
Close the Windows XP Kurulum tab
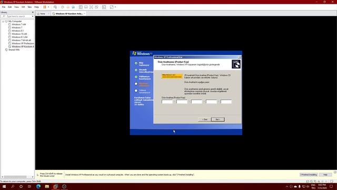pos(84,14)
